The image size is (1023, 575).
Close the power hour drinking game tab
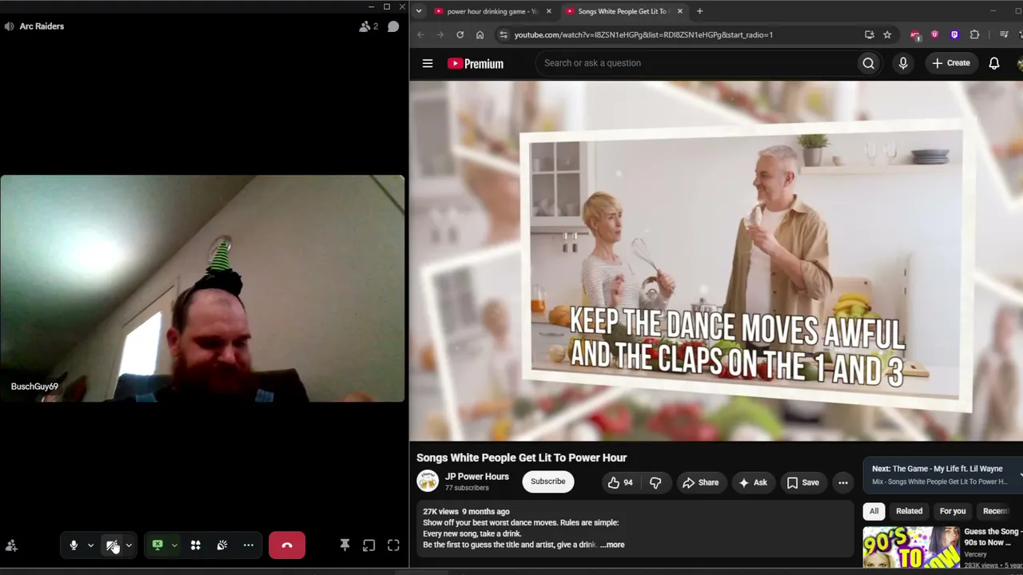pos(548,11)
